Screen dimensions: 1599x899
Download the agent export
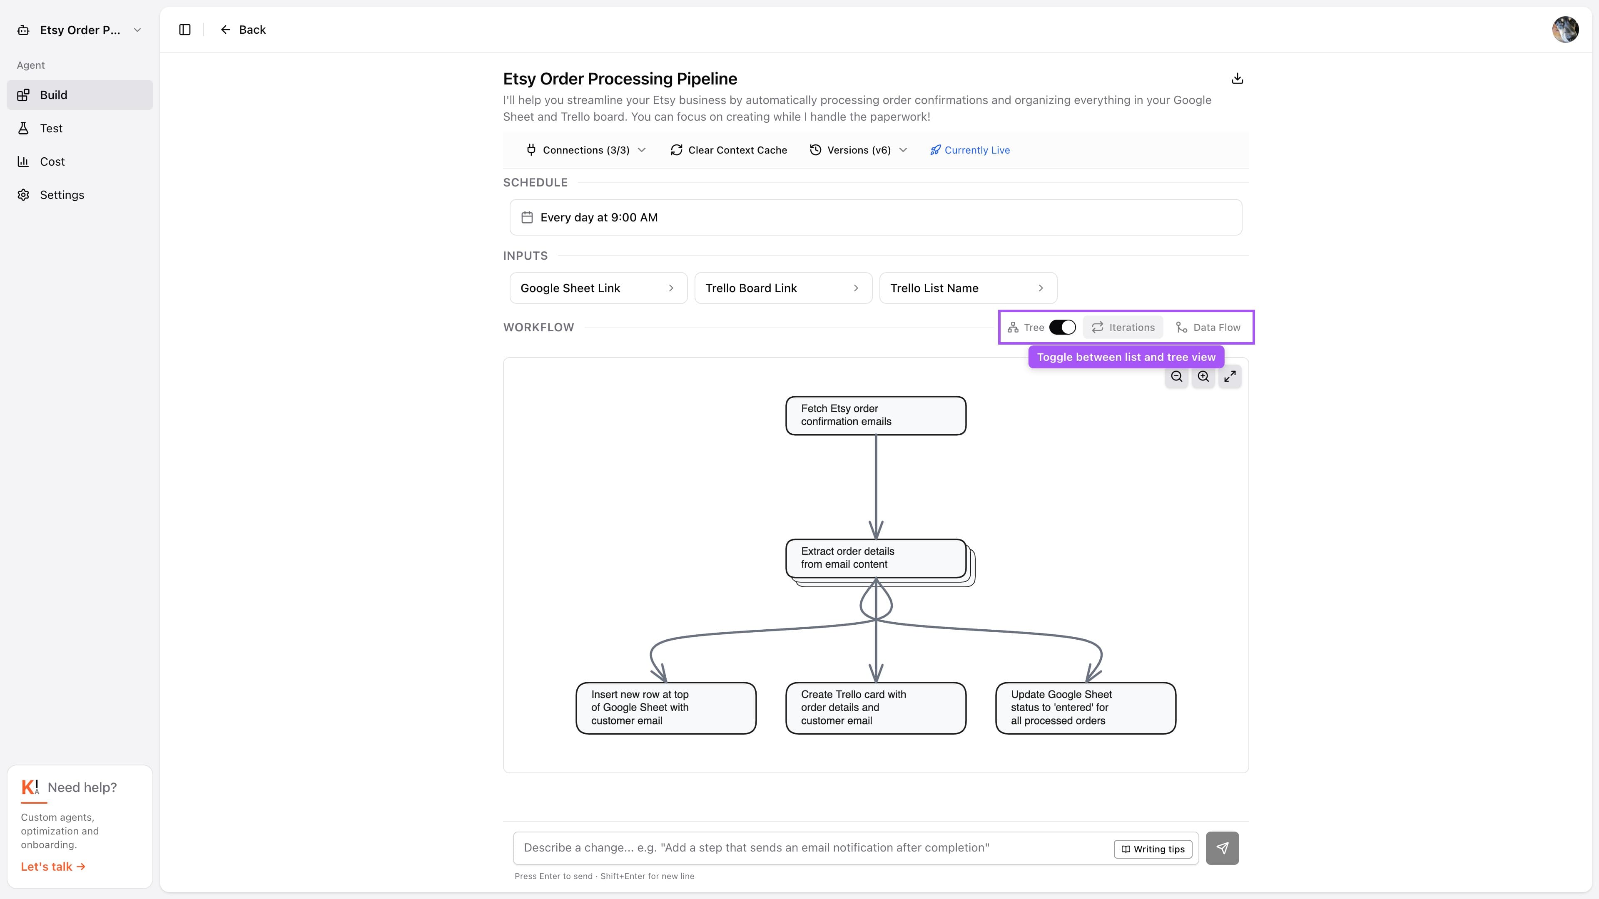click(x=1238, y=78)
